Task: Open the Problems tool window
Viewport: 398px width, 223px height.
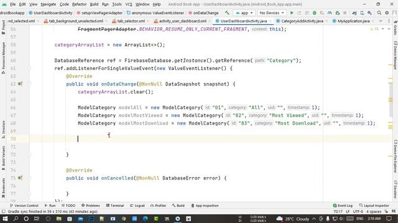Action: [x=91, y=206]
